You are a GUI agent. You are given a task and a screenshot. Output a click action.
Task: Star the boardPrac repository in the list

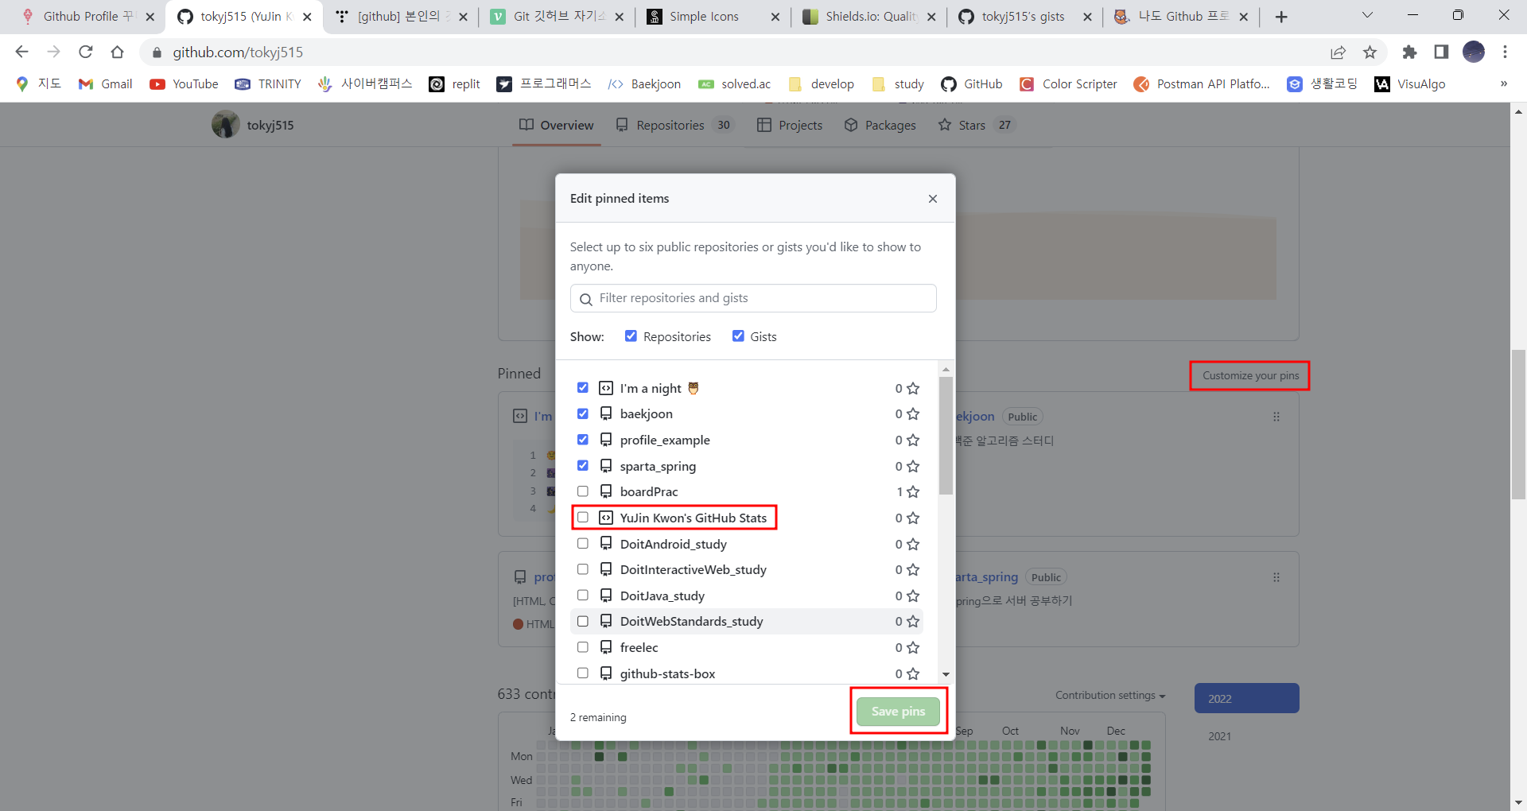[x=913, y=492]
